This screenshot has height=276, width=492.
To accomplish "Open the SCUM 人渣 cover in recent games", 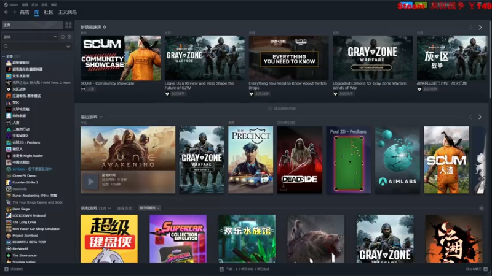I will tap(446, 159).
